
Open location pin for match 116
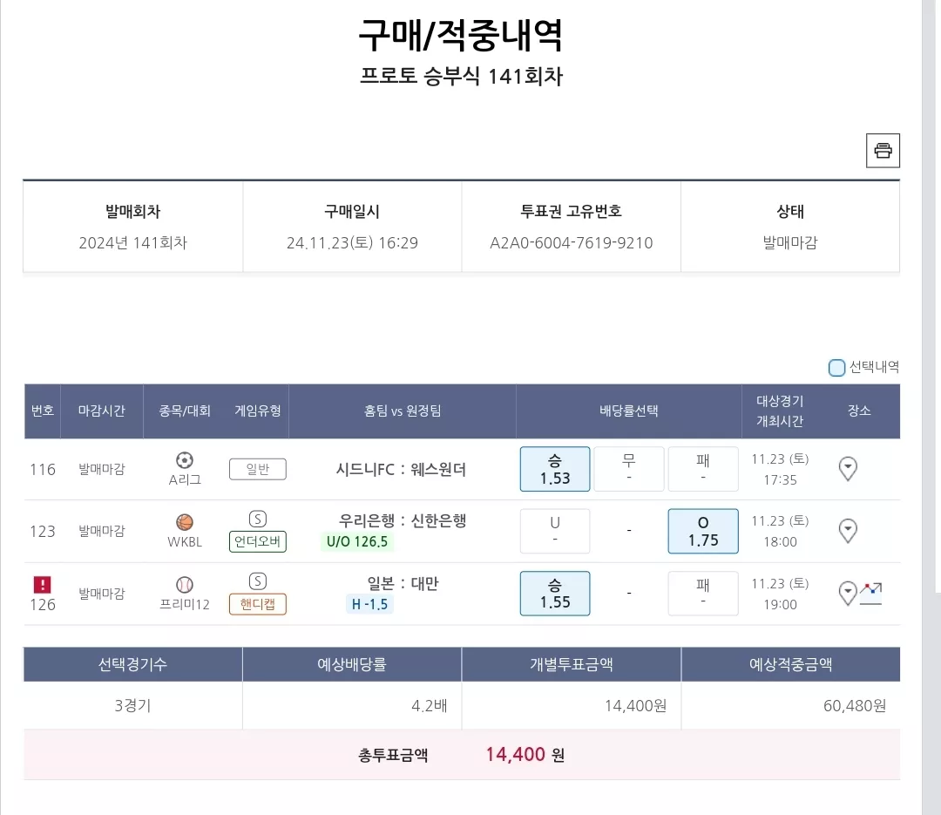(848, 469)
